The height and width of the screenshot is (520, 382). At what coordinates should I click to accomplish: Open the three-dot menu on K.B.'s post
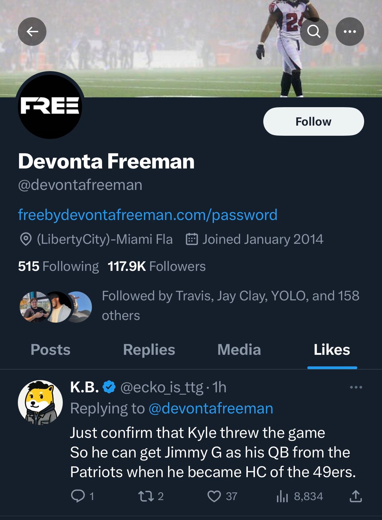point(356,387)
